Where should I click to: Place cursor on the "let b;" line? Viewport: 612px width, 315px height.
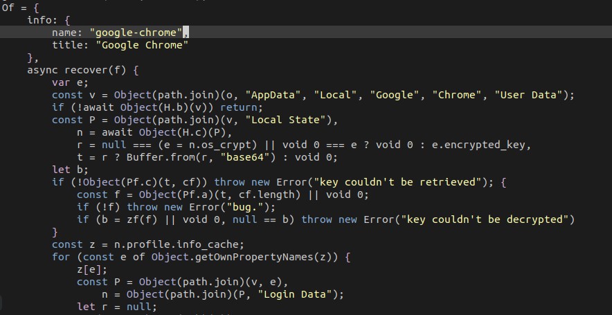point(70,170)
